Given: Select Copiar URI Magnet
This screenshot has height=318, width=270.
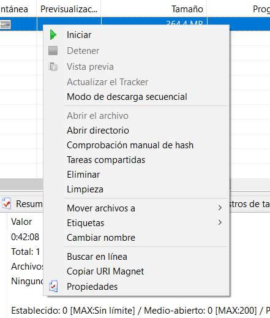Looking at the screenshot, I should [x=105, y=271].
